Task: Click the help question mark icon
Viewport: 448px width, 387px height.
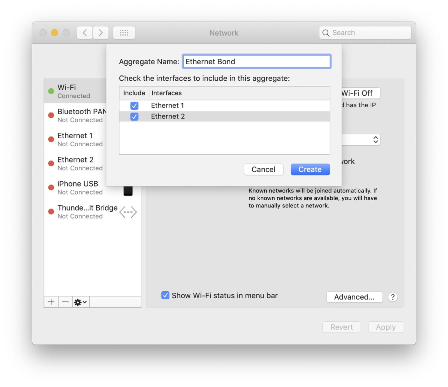Action: click(393, 297)
